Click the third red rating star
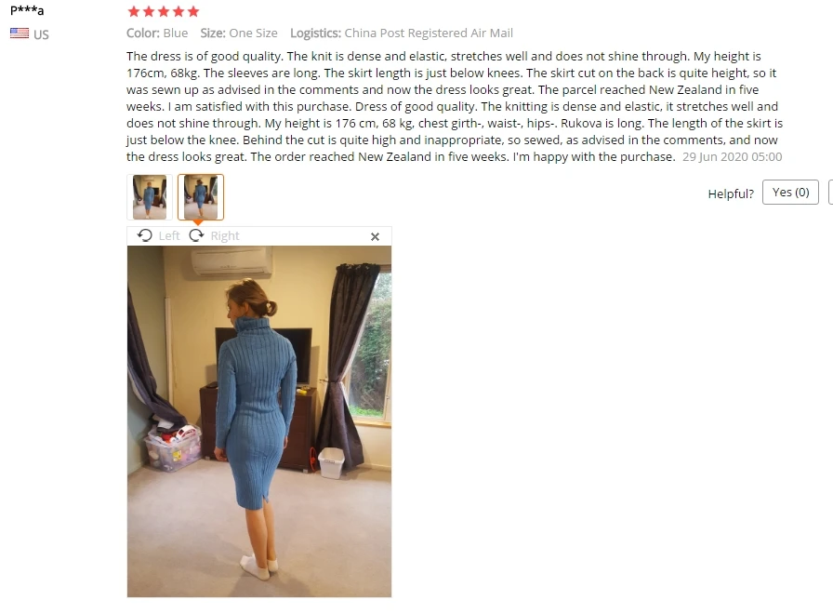The width and height of the screenshot is (833, 614). pos(164,11)
